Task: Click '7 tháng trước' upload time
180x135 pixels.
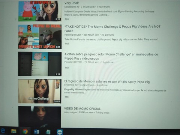Action: (102, 112)
